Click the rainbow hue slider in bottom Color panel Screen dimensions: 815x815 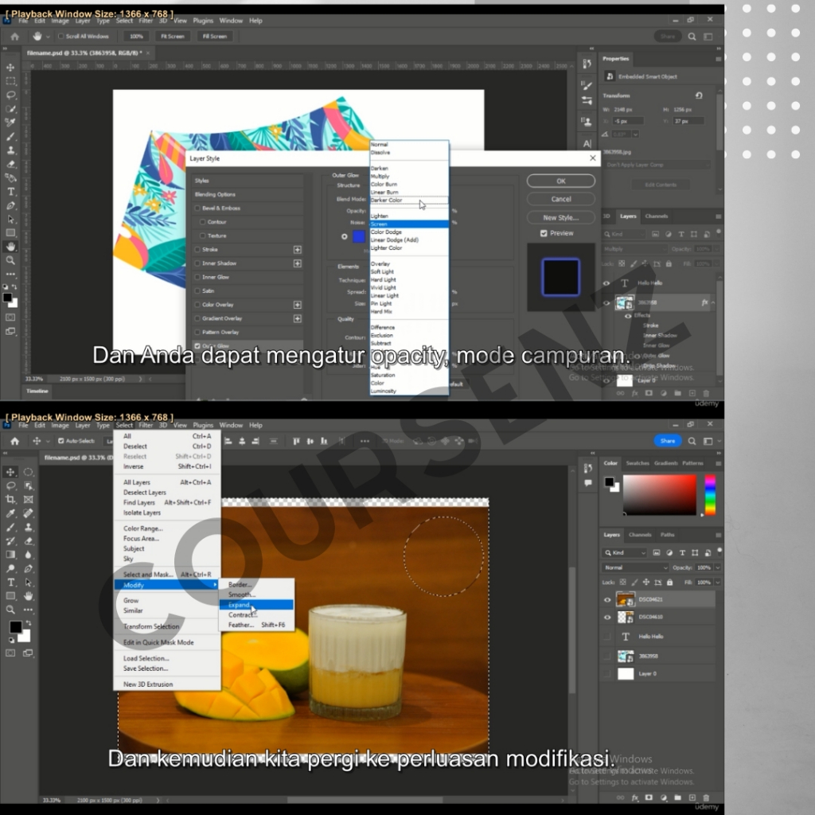click(x=710, y=495)
